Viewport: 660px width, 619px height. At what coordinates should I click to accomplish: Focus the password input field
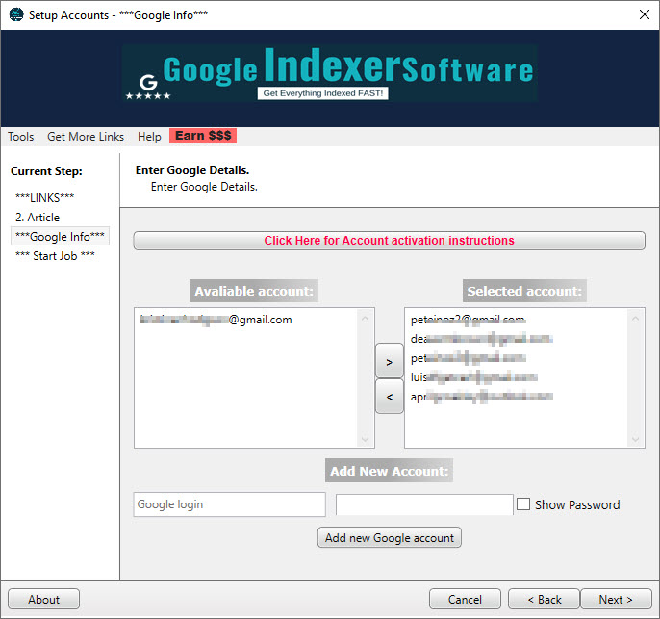coord(424,504)
